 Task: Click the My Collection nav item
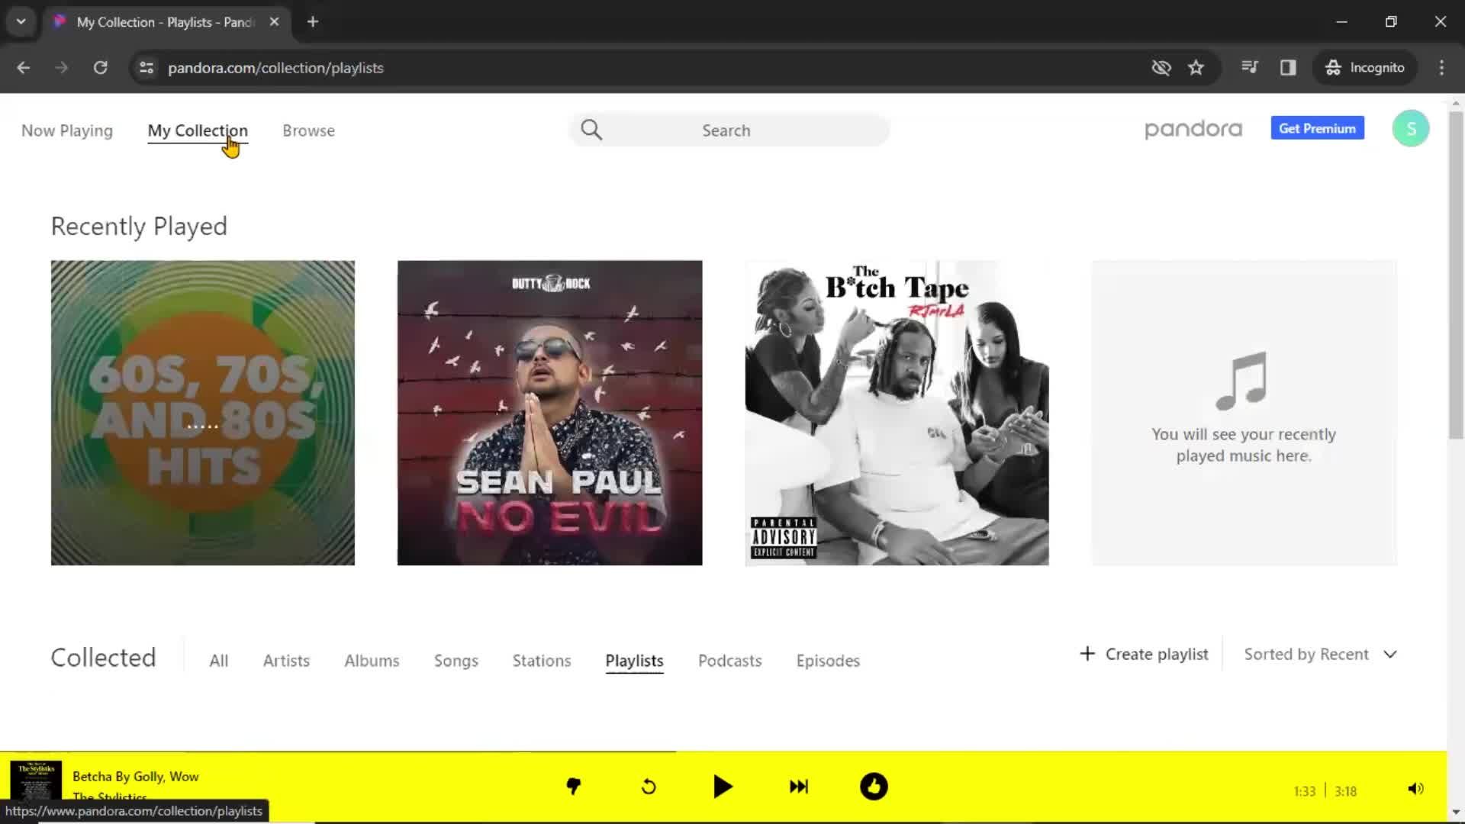point(197,130)
